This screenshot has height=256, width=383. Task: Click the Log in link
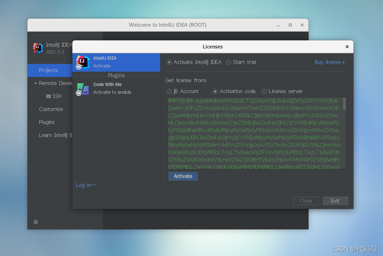point(86,185)
